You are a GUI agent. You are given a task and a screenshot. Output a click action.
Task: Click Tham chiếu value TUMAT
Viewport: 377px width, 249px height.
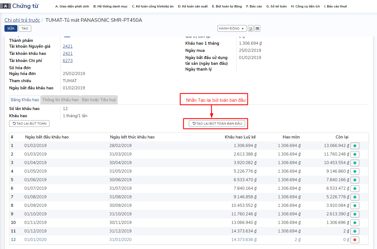[x=70, y=81]
